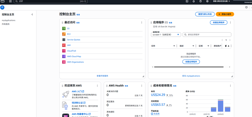Collapse the 控制台主页 side navigation panel

[32, 14]
